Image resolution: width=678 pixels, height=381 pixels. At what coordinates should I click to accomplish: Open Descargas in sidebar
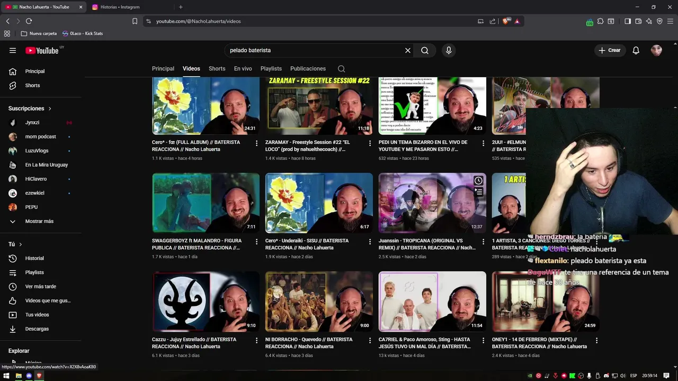point(40,329)
